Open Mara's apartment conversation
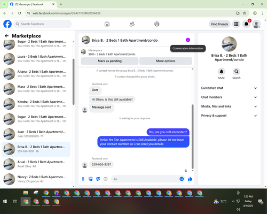This screenshot has height=214, width=267. point(36,89)
